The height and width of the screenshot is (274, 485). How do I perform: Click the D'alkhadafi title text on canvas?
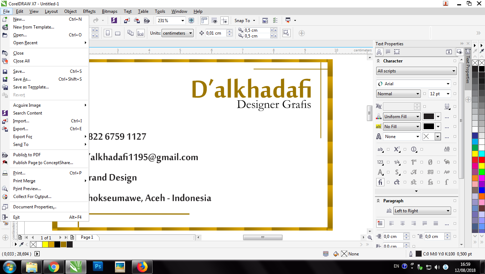(x=251, y=89)
